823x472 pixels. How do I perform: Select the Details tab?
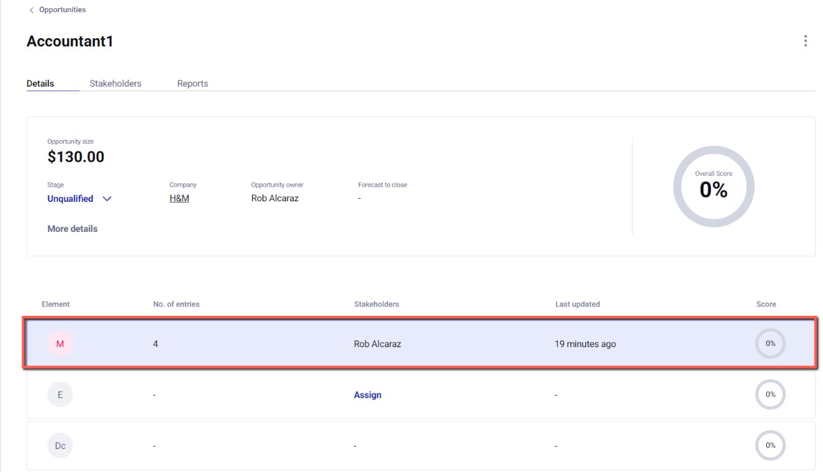point(40,83)
